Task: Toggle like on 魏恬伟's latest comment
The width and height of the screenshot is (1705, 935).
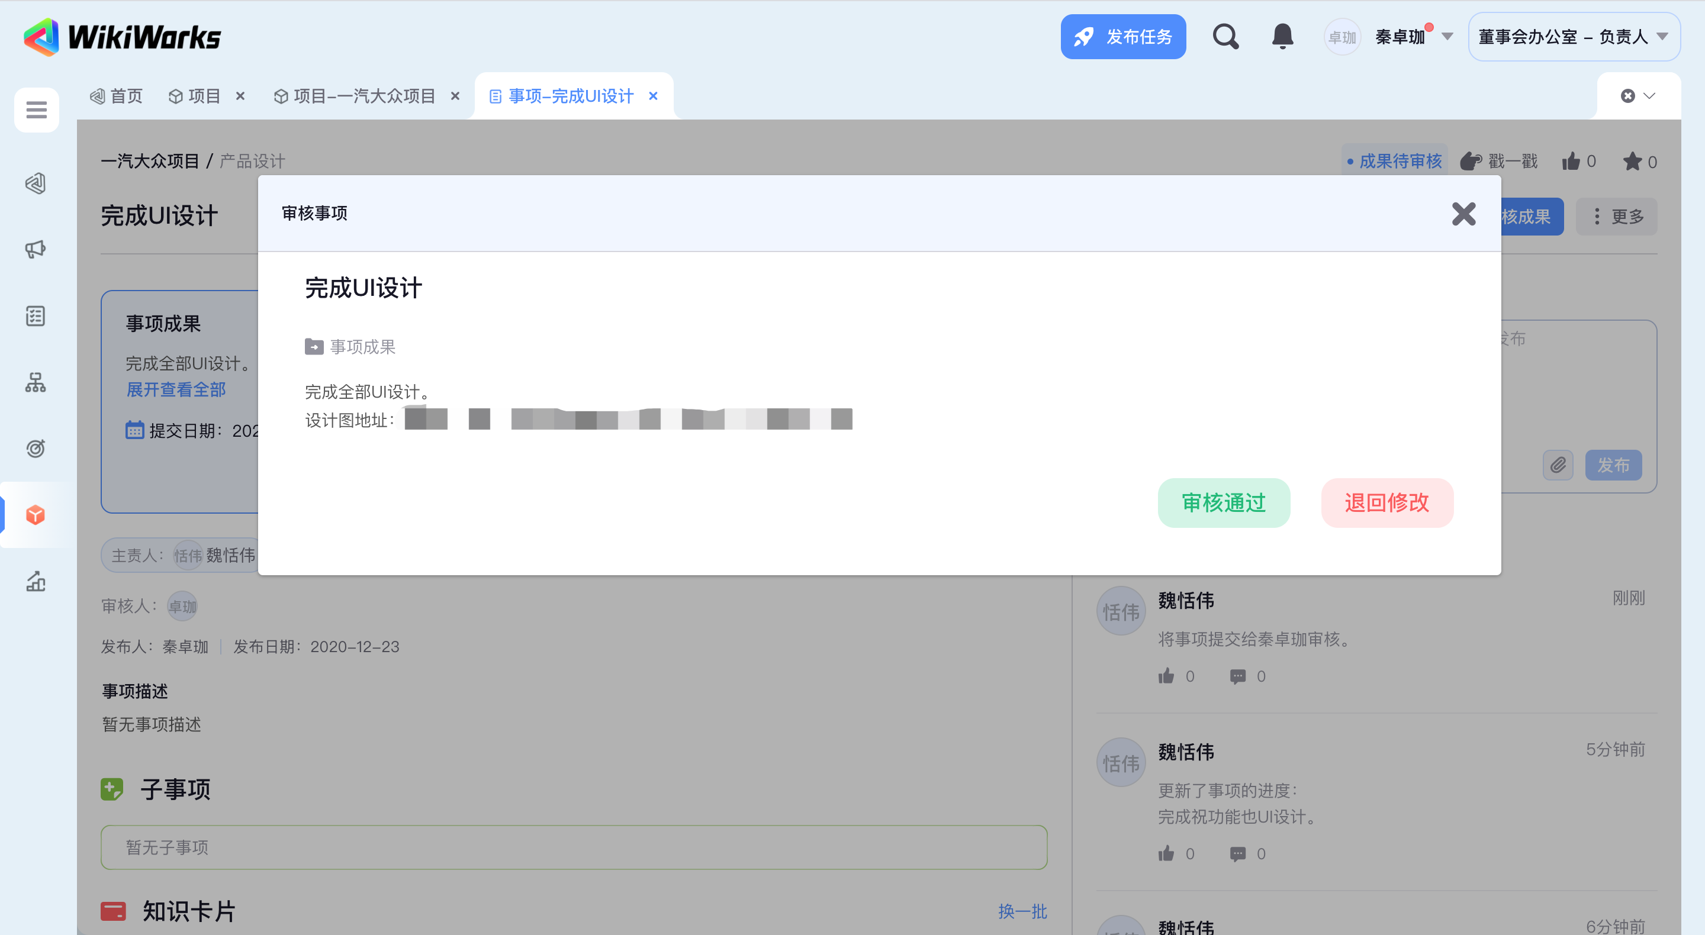Action: tap(1166, 676)
